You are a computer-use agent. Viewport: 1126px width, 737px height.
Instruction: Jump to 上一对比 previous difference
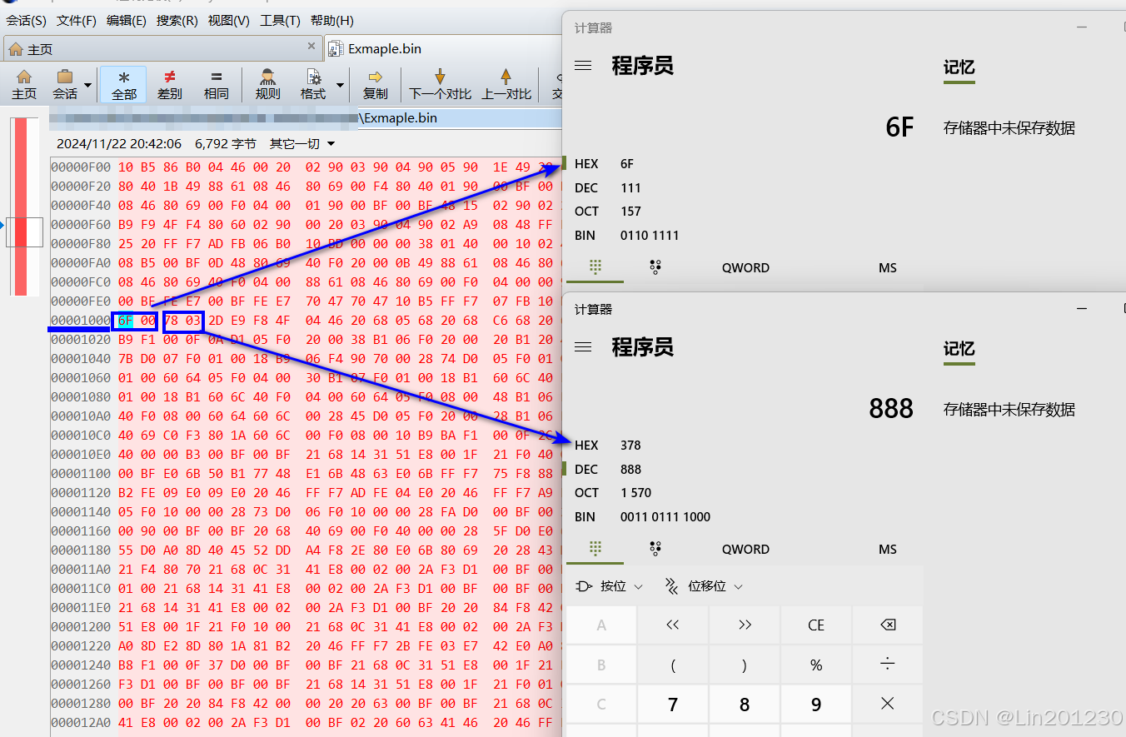click(506, 84)
